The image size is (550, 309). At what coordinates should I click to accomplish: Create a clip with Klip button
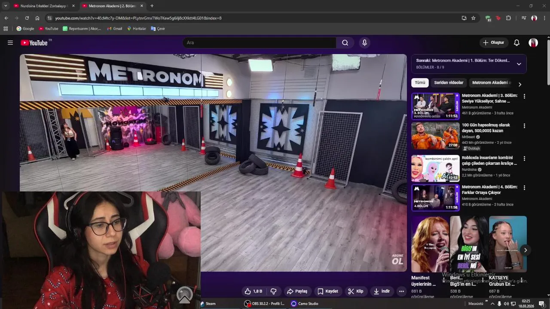tap(355, 291)
